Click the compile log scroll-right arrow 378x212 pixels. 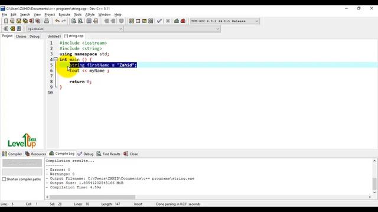click(370, 197)
